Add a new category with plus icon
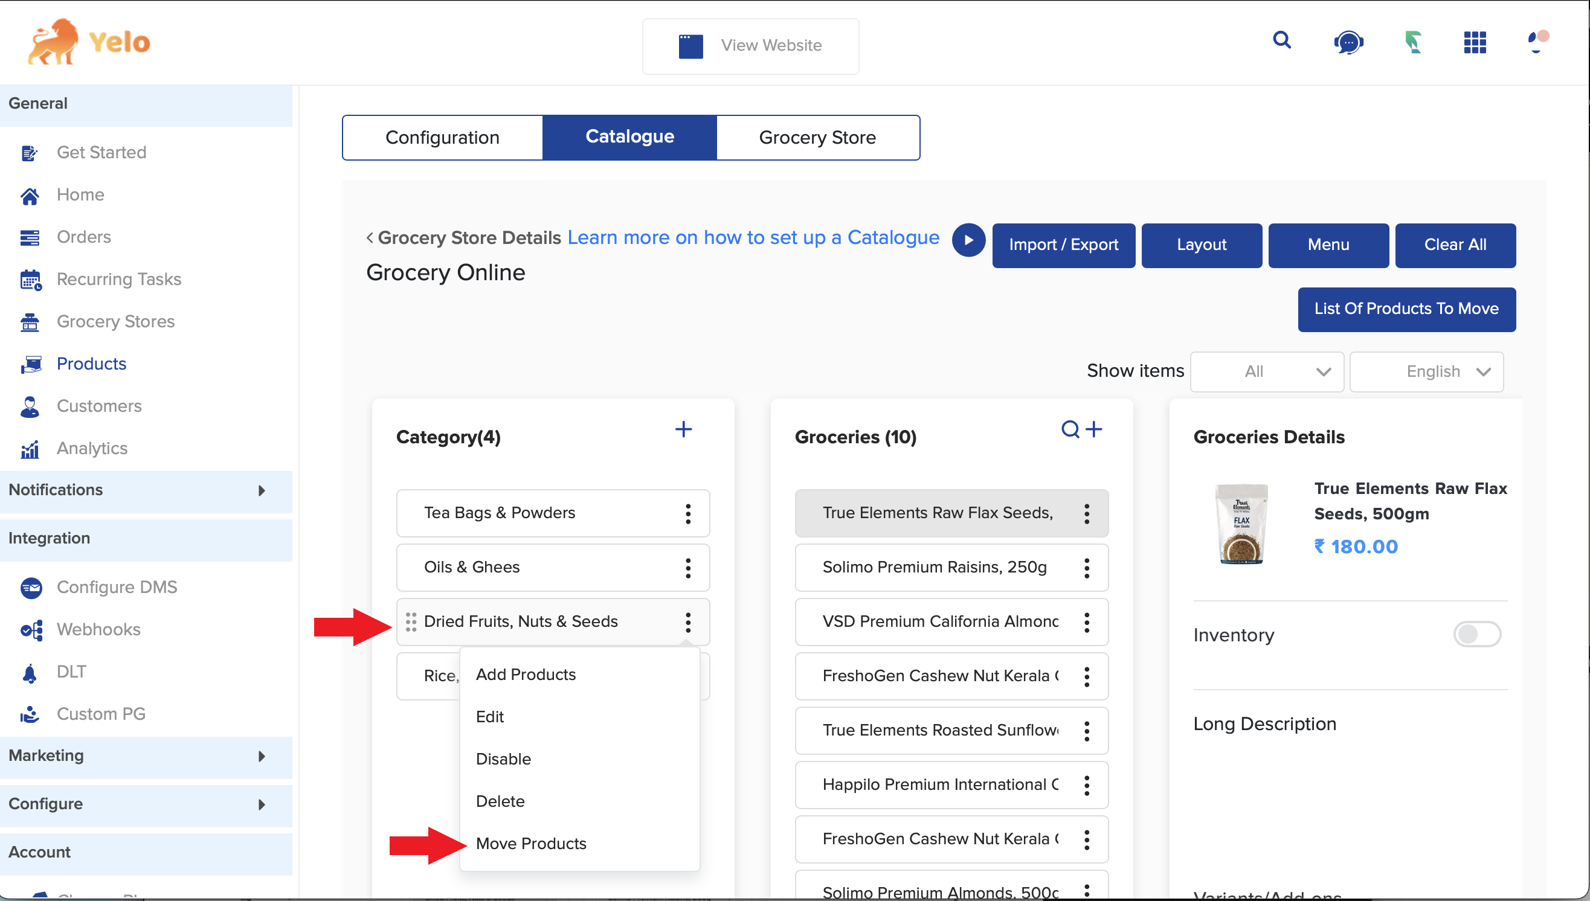 [x=683, y=429]
